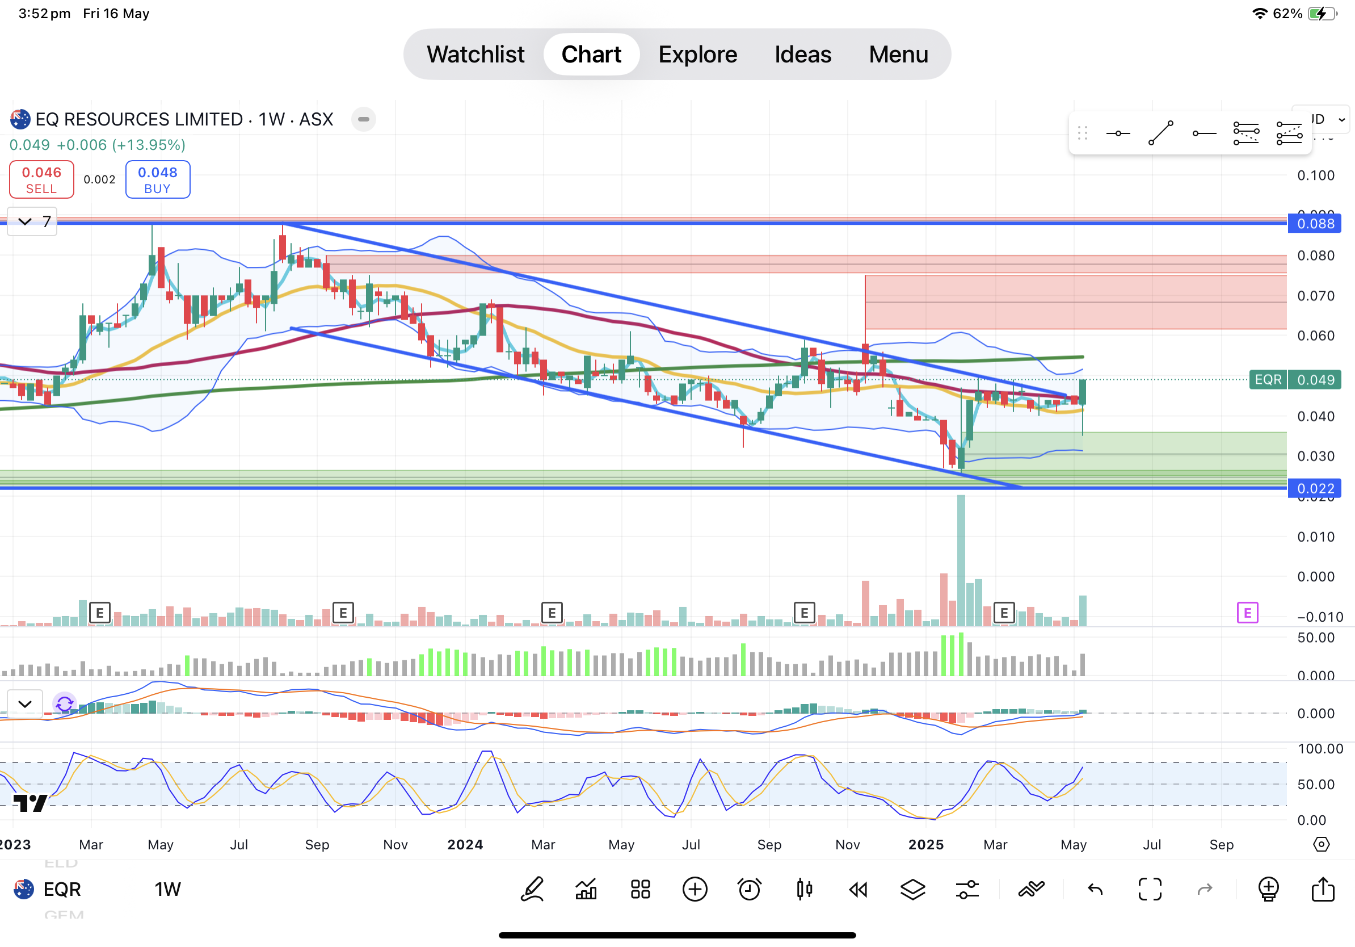Tap the circled plus compare-symbol icon

[695, 889]
